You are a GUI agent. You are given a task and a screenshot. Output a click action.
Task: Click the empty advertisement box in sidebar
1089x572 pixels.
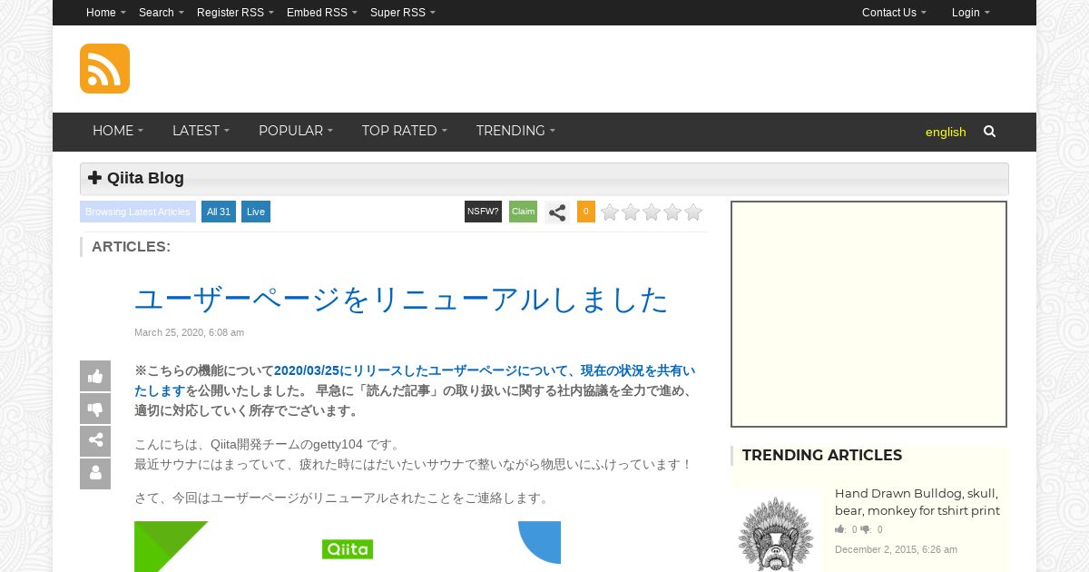[x=868, y=314]
